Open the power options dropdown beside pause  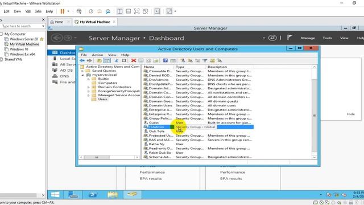68,11
